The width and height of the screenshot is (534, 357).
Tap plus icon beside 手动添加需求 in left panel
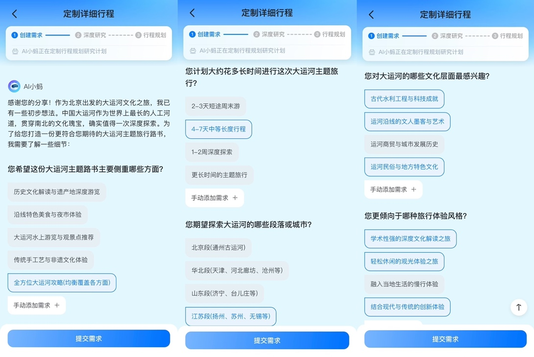pos(57,305)
